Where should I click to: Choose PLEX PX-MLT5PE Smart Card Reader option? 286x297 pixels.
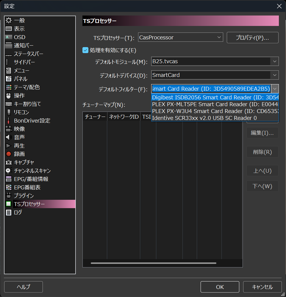tap(215, 104)
